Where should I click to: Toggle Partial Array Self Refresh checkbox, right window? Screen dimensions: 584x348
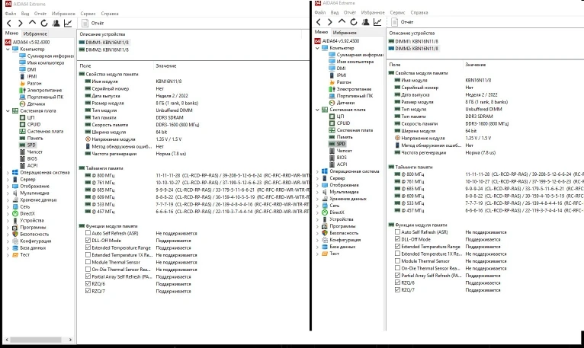click(x=397, y=275)
